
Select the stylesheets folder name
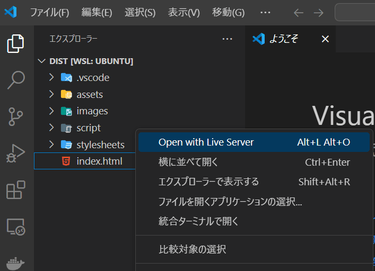100,145
